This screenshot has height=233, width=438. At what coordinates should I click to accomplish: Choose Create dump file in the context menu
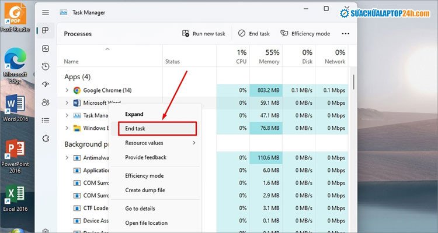point(156,190)
